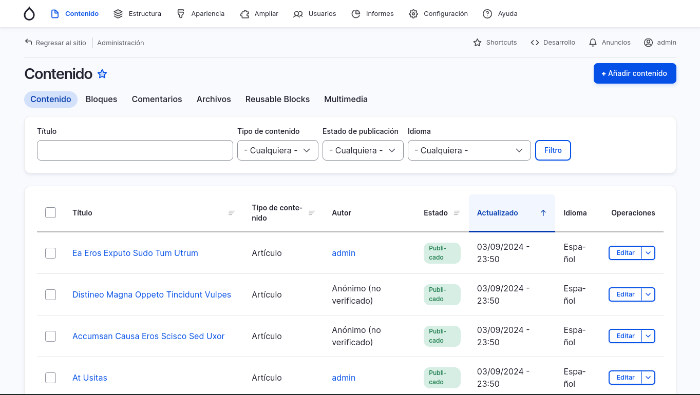700x395 pixels.
Task: Click the star icon beside the Contenido heading
Action: 102,74
